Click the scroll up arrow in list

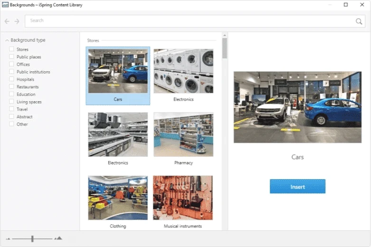coord(225,36)
